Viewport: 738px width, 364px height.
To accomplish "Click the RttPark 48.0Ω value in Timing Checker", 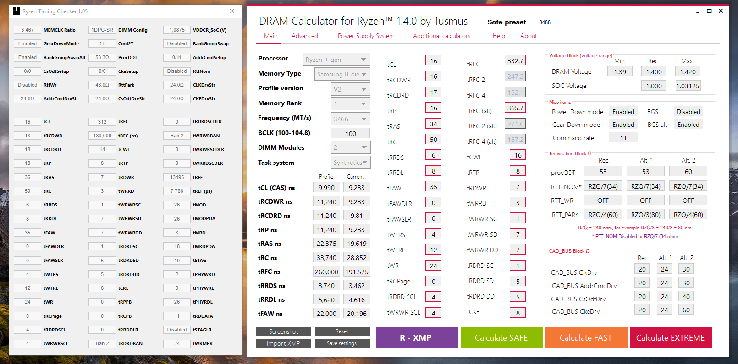I will tap(102, 85).
